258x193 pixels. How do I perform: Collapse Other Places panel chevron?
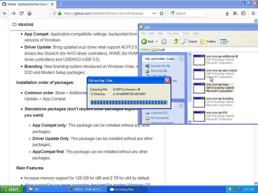(x=181, y=105)
